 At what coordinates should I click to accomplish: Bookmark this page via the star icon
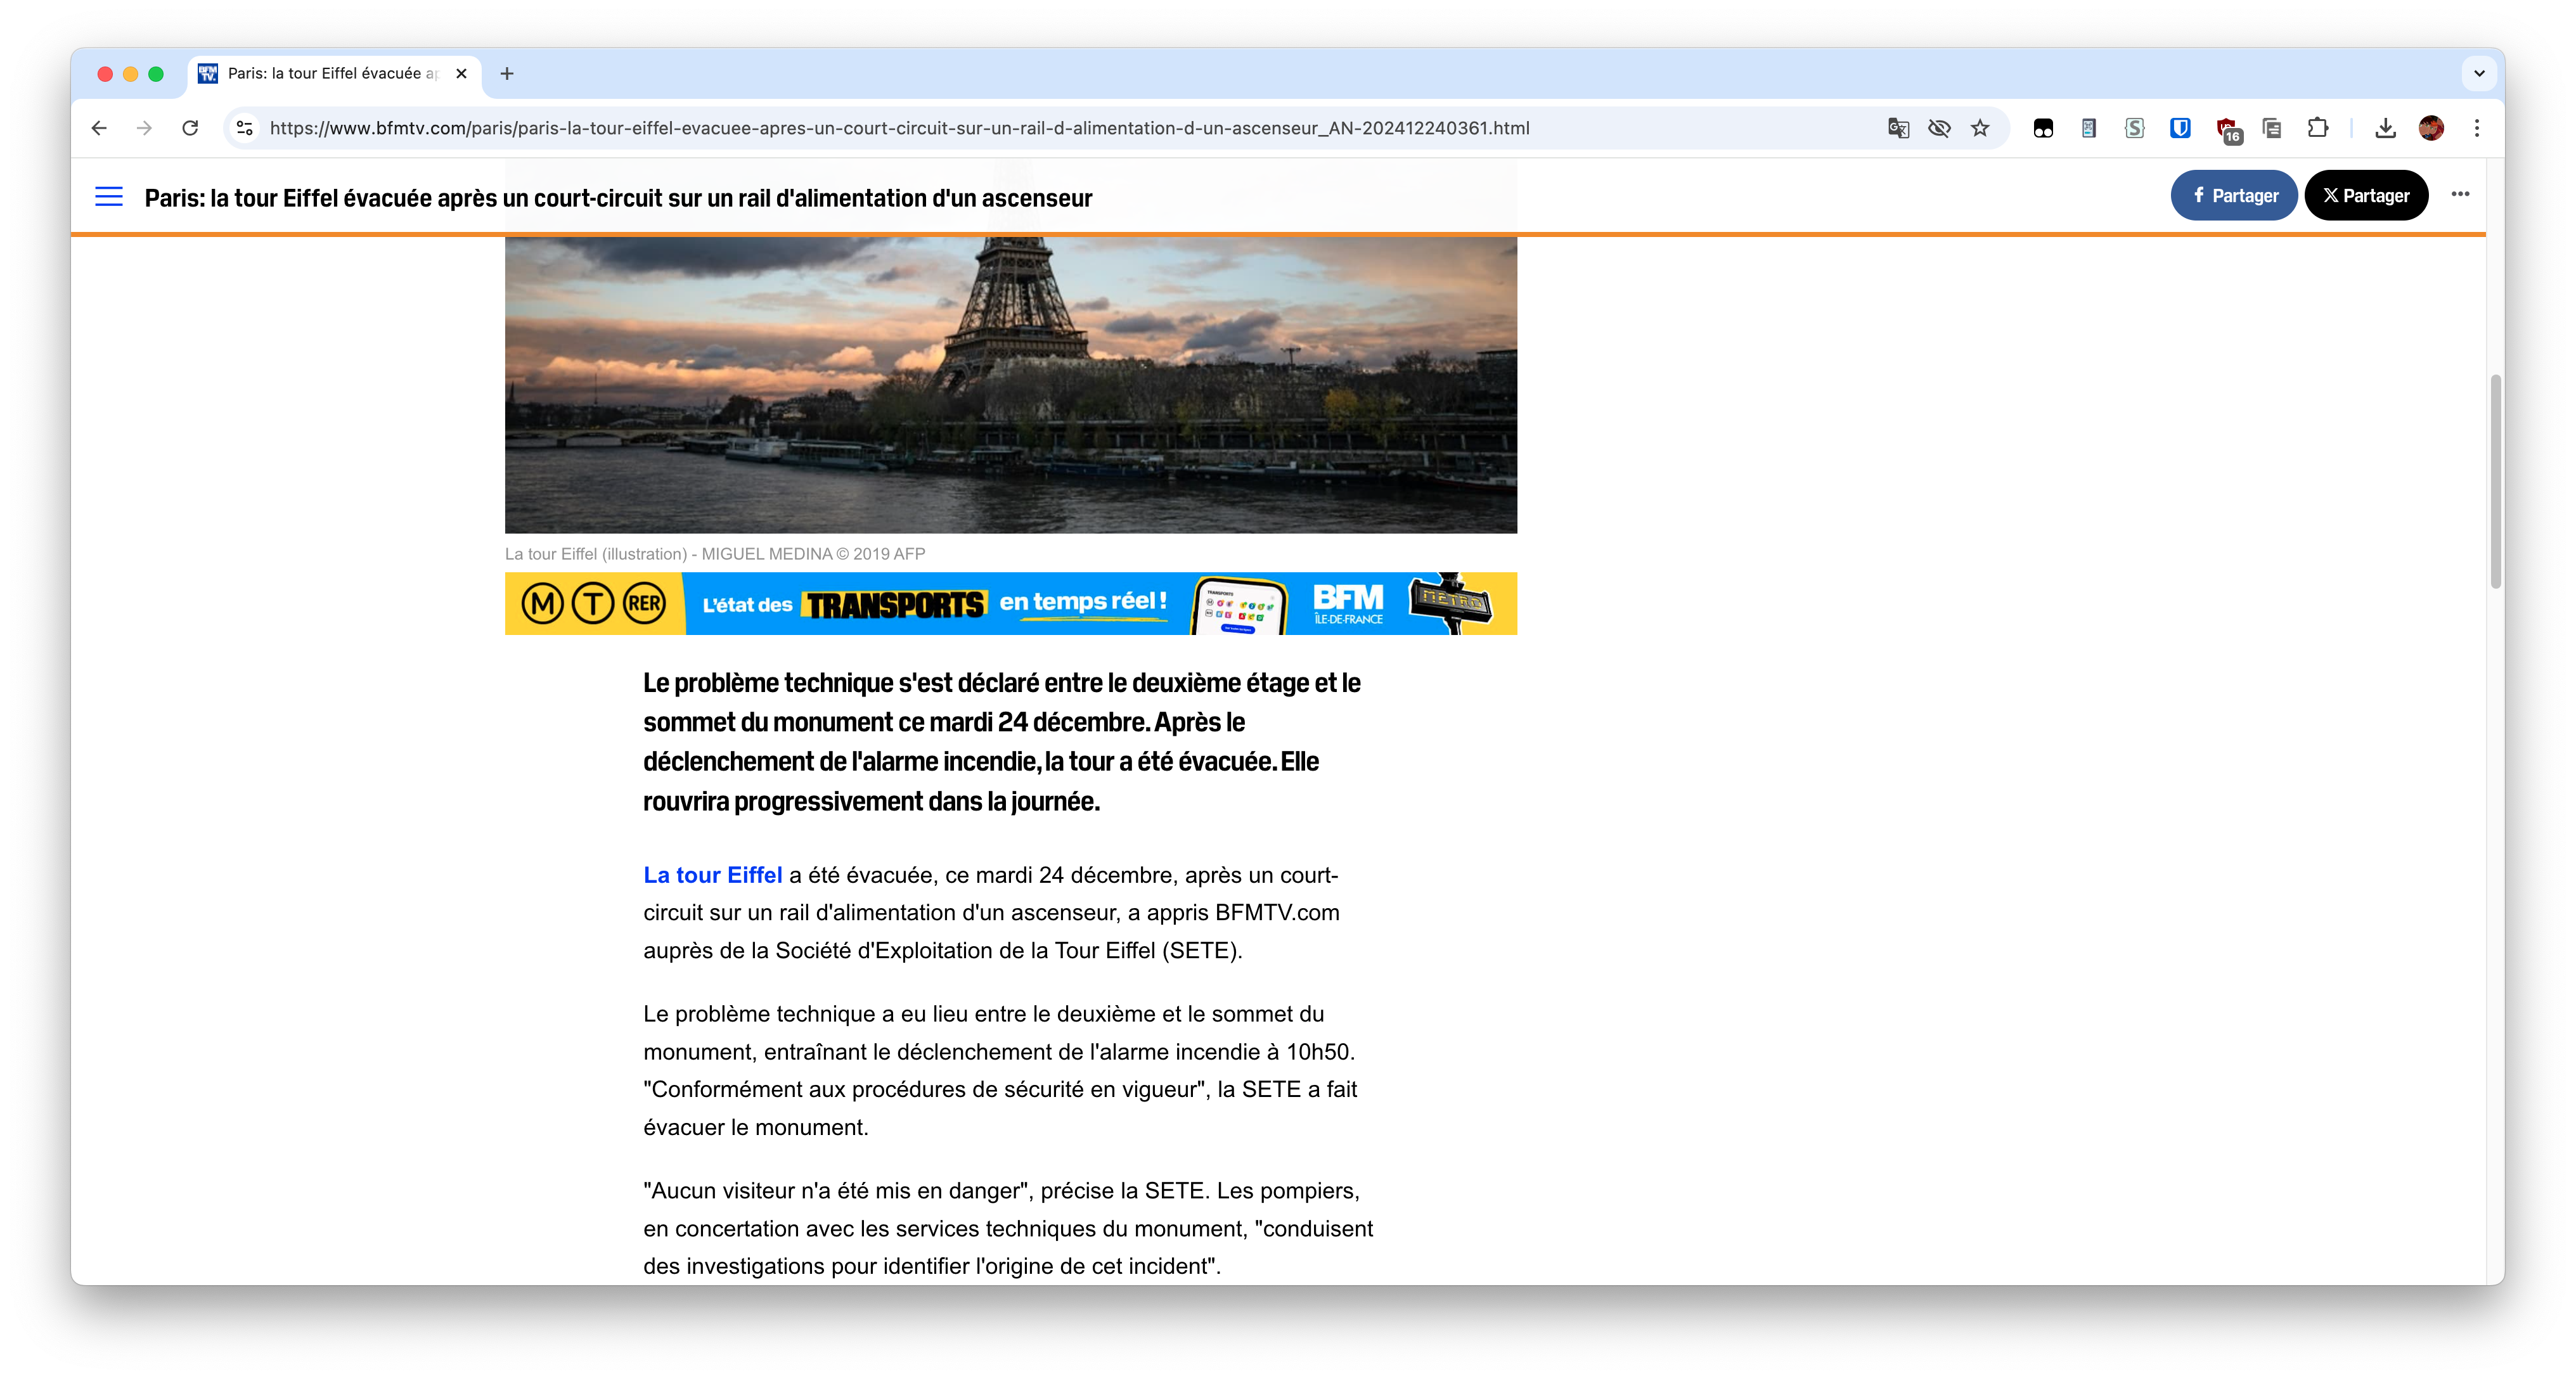(x=1981, y=128)
